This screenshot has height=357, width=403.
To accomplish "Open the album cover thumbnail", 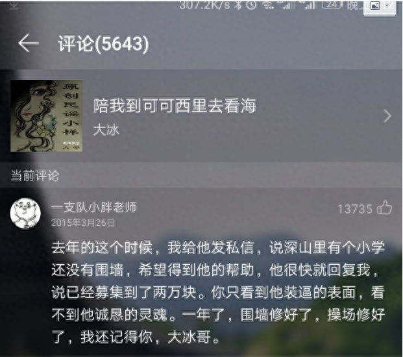I will coord(46,116).
